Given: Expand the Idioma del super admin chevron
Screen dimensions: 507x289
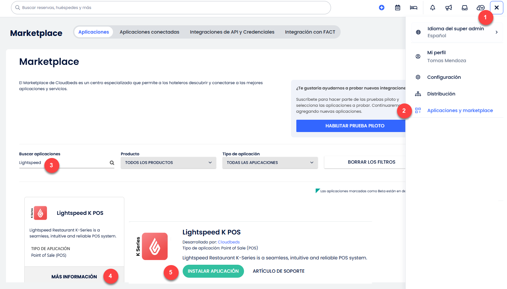Looking at the screenshot, I should pyautogui.click(x=497, y=32).
